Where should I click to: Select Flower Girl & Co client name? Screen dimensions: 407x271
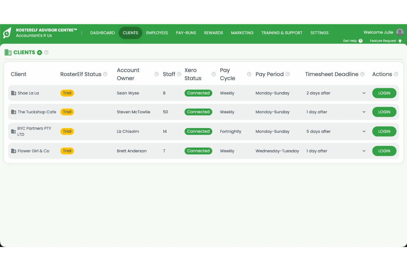(34, 151)
